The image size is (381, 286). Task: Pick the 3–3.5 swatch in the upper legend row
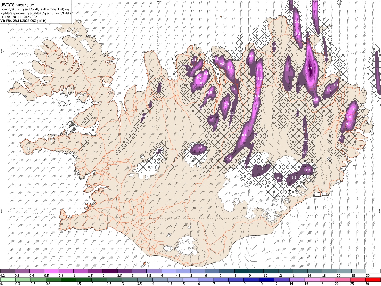click(x=139, y=271)
